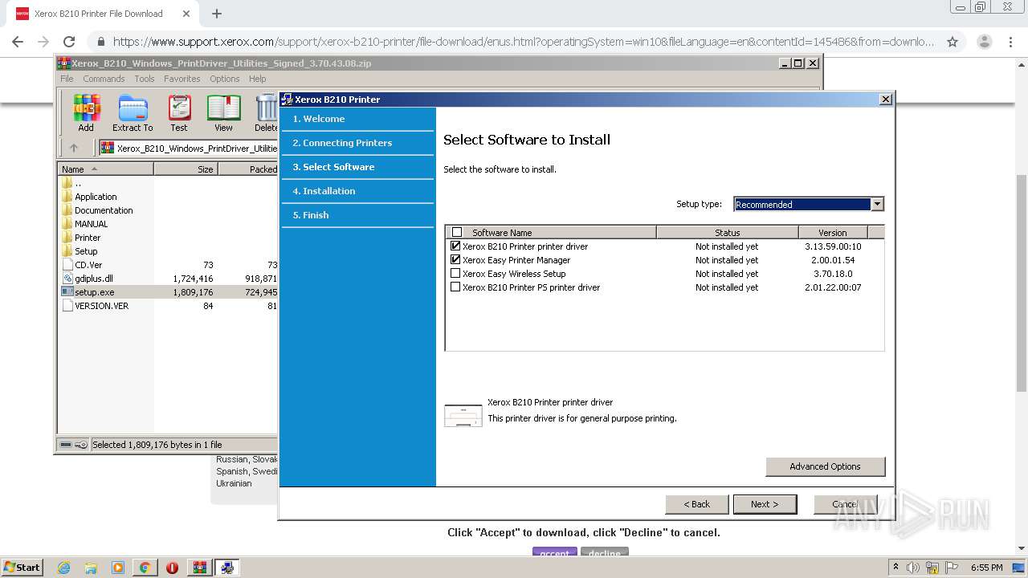Select the Documentation folder in archive

pos(104,210)
